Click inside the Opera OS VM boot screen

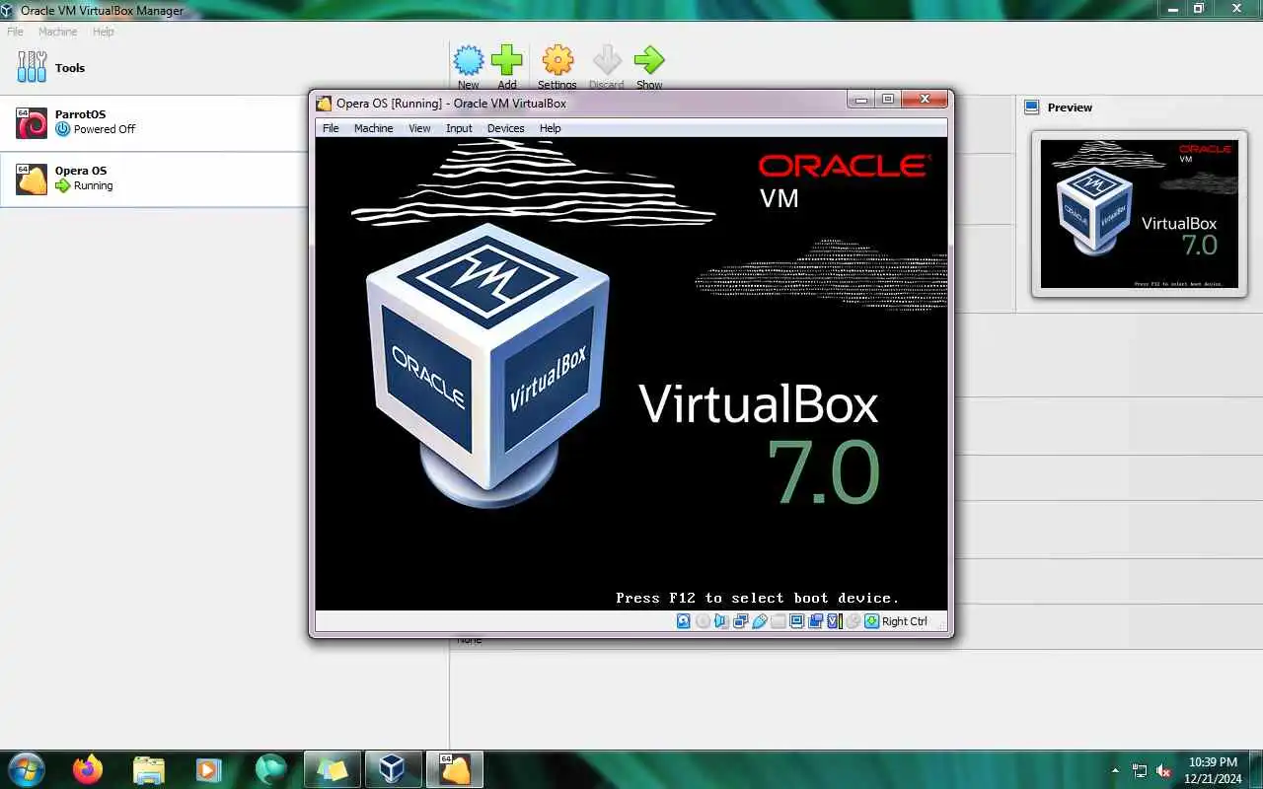point(631,373)
